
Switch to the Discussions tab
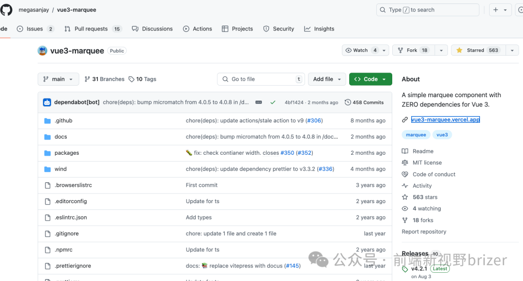pyautogui.click(x=153, y=29)
